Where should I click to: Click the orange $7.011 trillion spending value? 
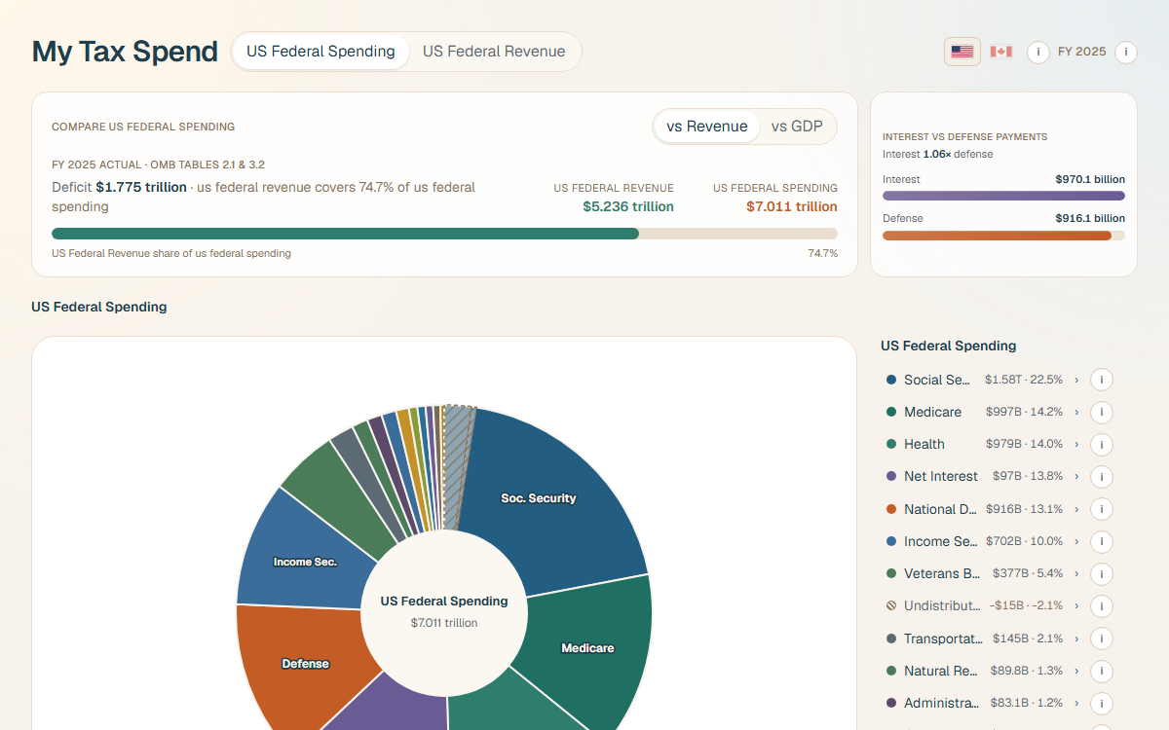792,206
